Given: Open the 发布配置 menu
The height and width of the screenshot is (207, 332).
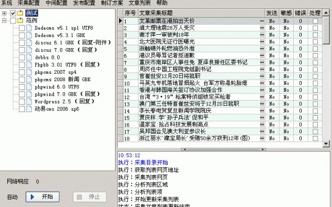Looking at the screenshot, I should click(84, 3).
